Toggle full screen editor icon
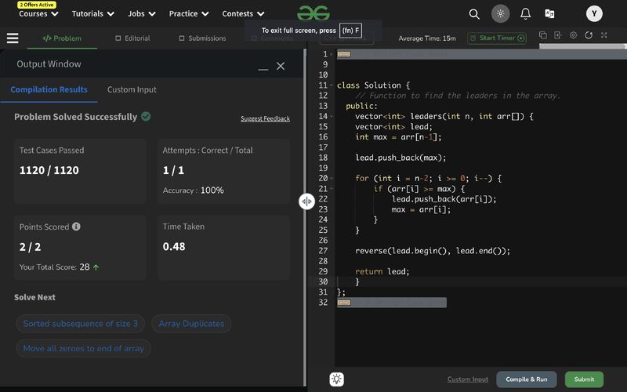This screenshot has width=627, height=392. point(603,35)
